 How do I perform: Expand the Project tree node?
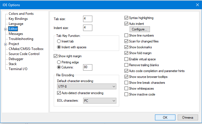pos(5,44)
